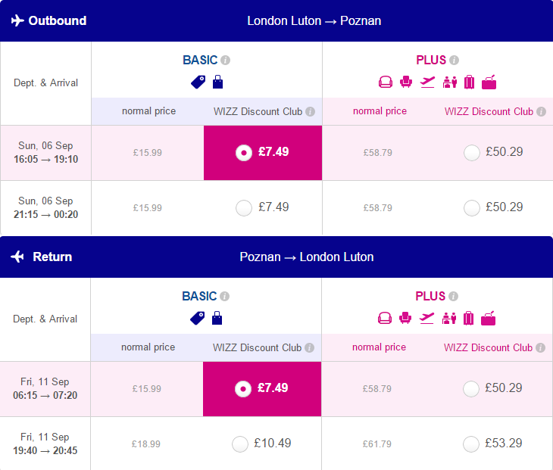Click the info icon next to return BASIC
This screenshot has width=553, height=470.
pyautogui.click(x=225, y=297)
